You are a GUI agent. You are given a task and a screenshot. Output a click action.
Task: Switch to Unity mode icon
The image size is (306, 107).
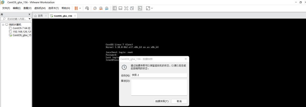pos(132,8)
